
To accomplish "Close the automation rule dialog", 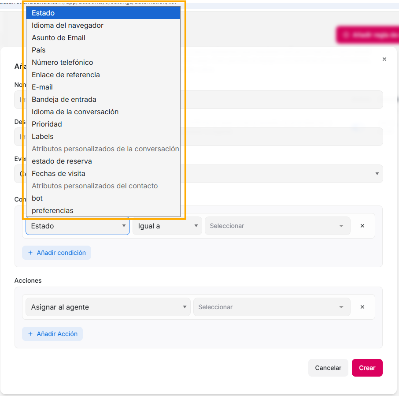I will pyautogui.click(x=384, y=59).
